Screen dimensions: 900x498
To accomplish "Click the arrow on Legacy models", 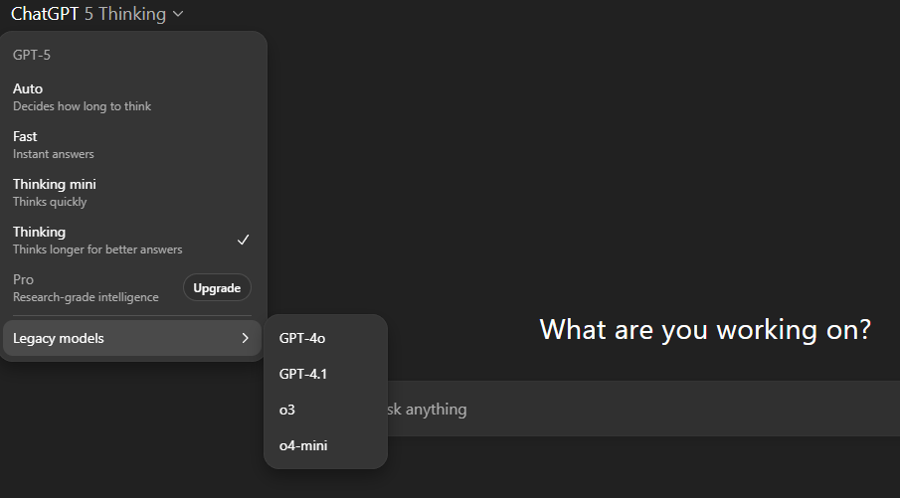I will 245,339.
